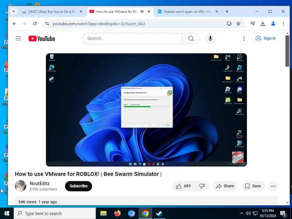Screen dimensions: 292x219
Task: Select the How to use VMware tab
Action: tap(117, 11)
